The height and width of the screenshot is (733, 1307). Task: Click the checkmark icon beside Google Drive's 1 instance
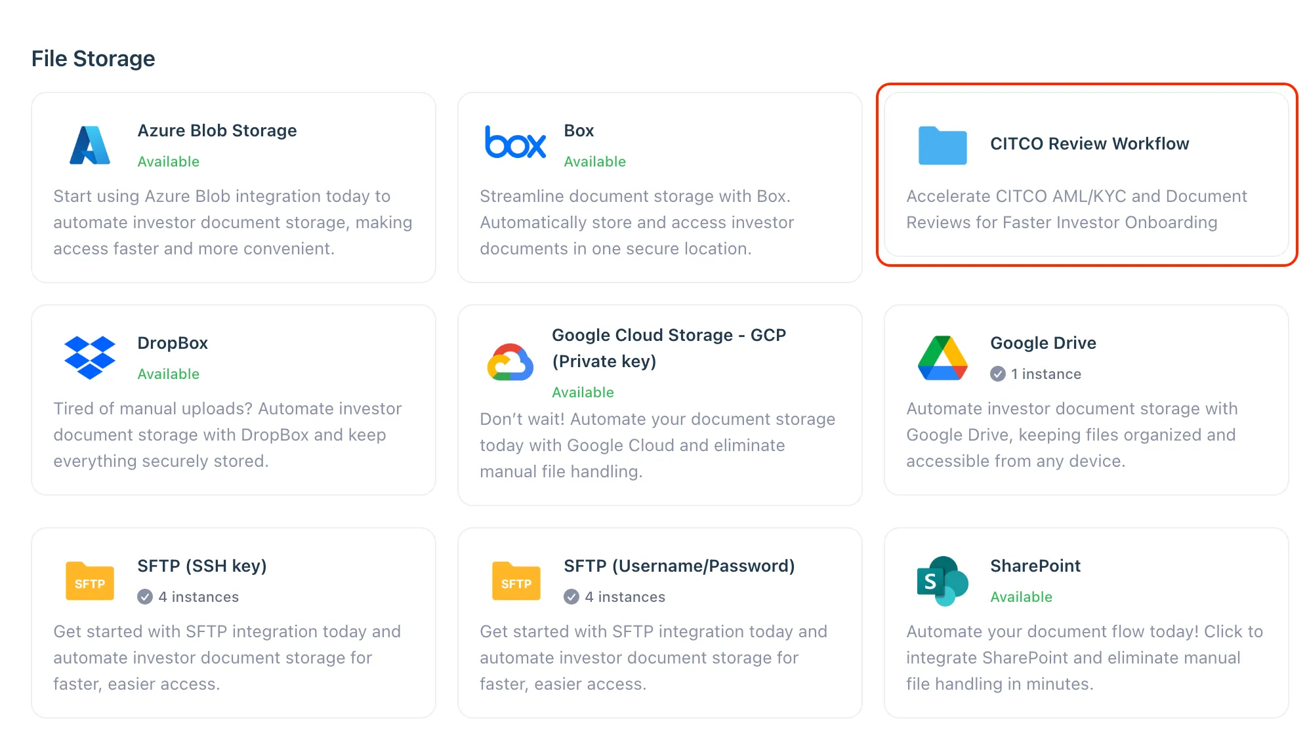coord(998,374)
